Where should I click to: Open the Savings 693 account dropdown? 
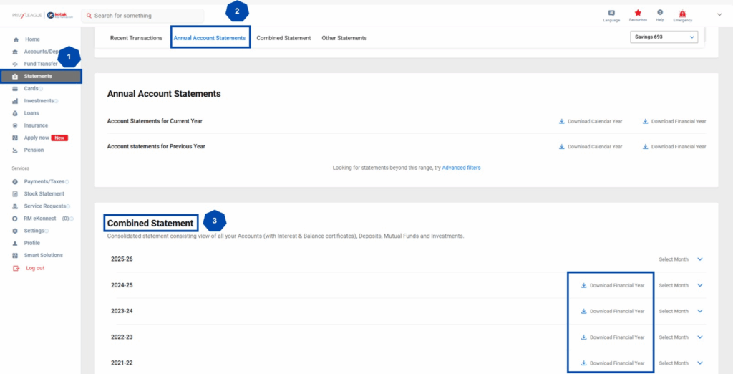(664, 37)
